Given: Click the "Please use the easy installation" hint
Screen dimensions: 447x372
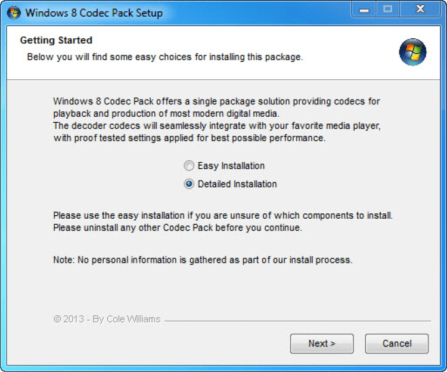Looking at the screenshot, I should 223,215.
